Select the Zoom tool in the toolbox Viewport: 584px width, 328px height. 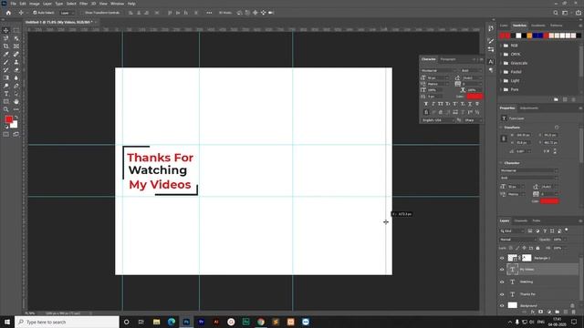click(6, 109)
